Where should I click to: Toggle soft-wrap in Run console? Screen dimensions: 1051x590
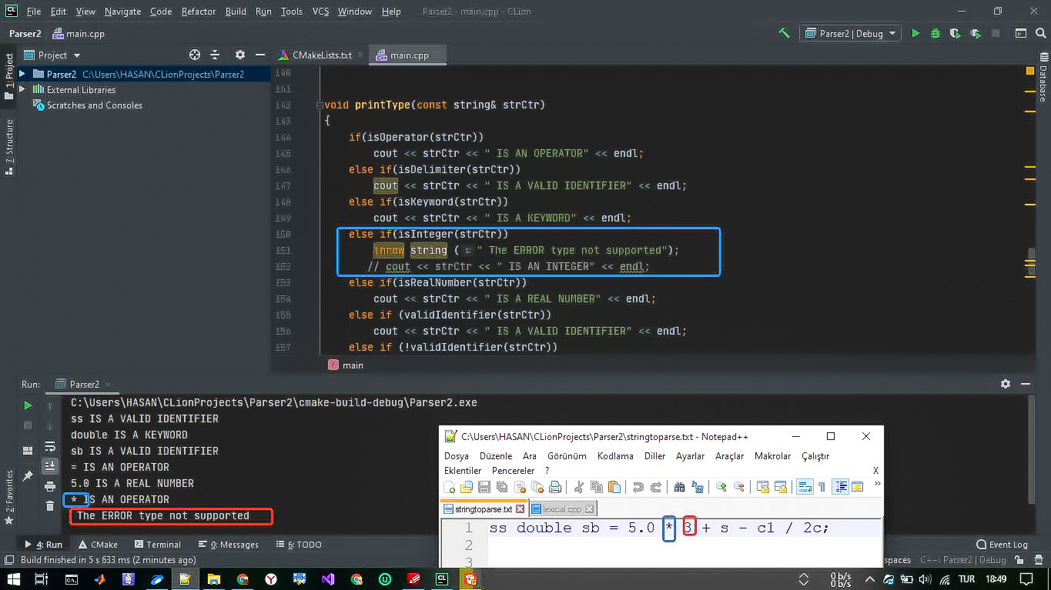(x=50, y=446)
